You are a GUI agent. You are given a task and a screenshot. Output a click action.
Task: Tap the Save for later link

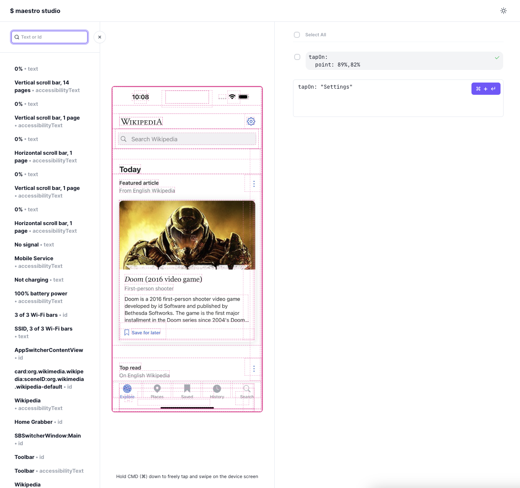tap(146, 333)
